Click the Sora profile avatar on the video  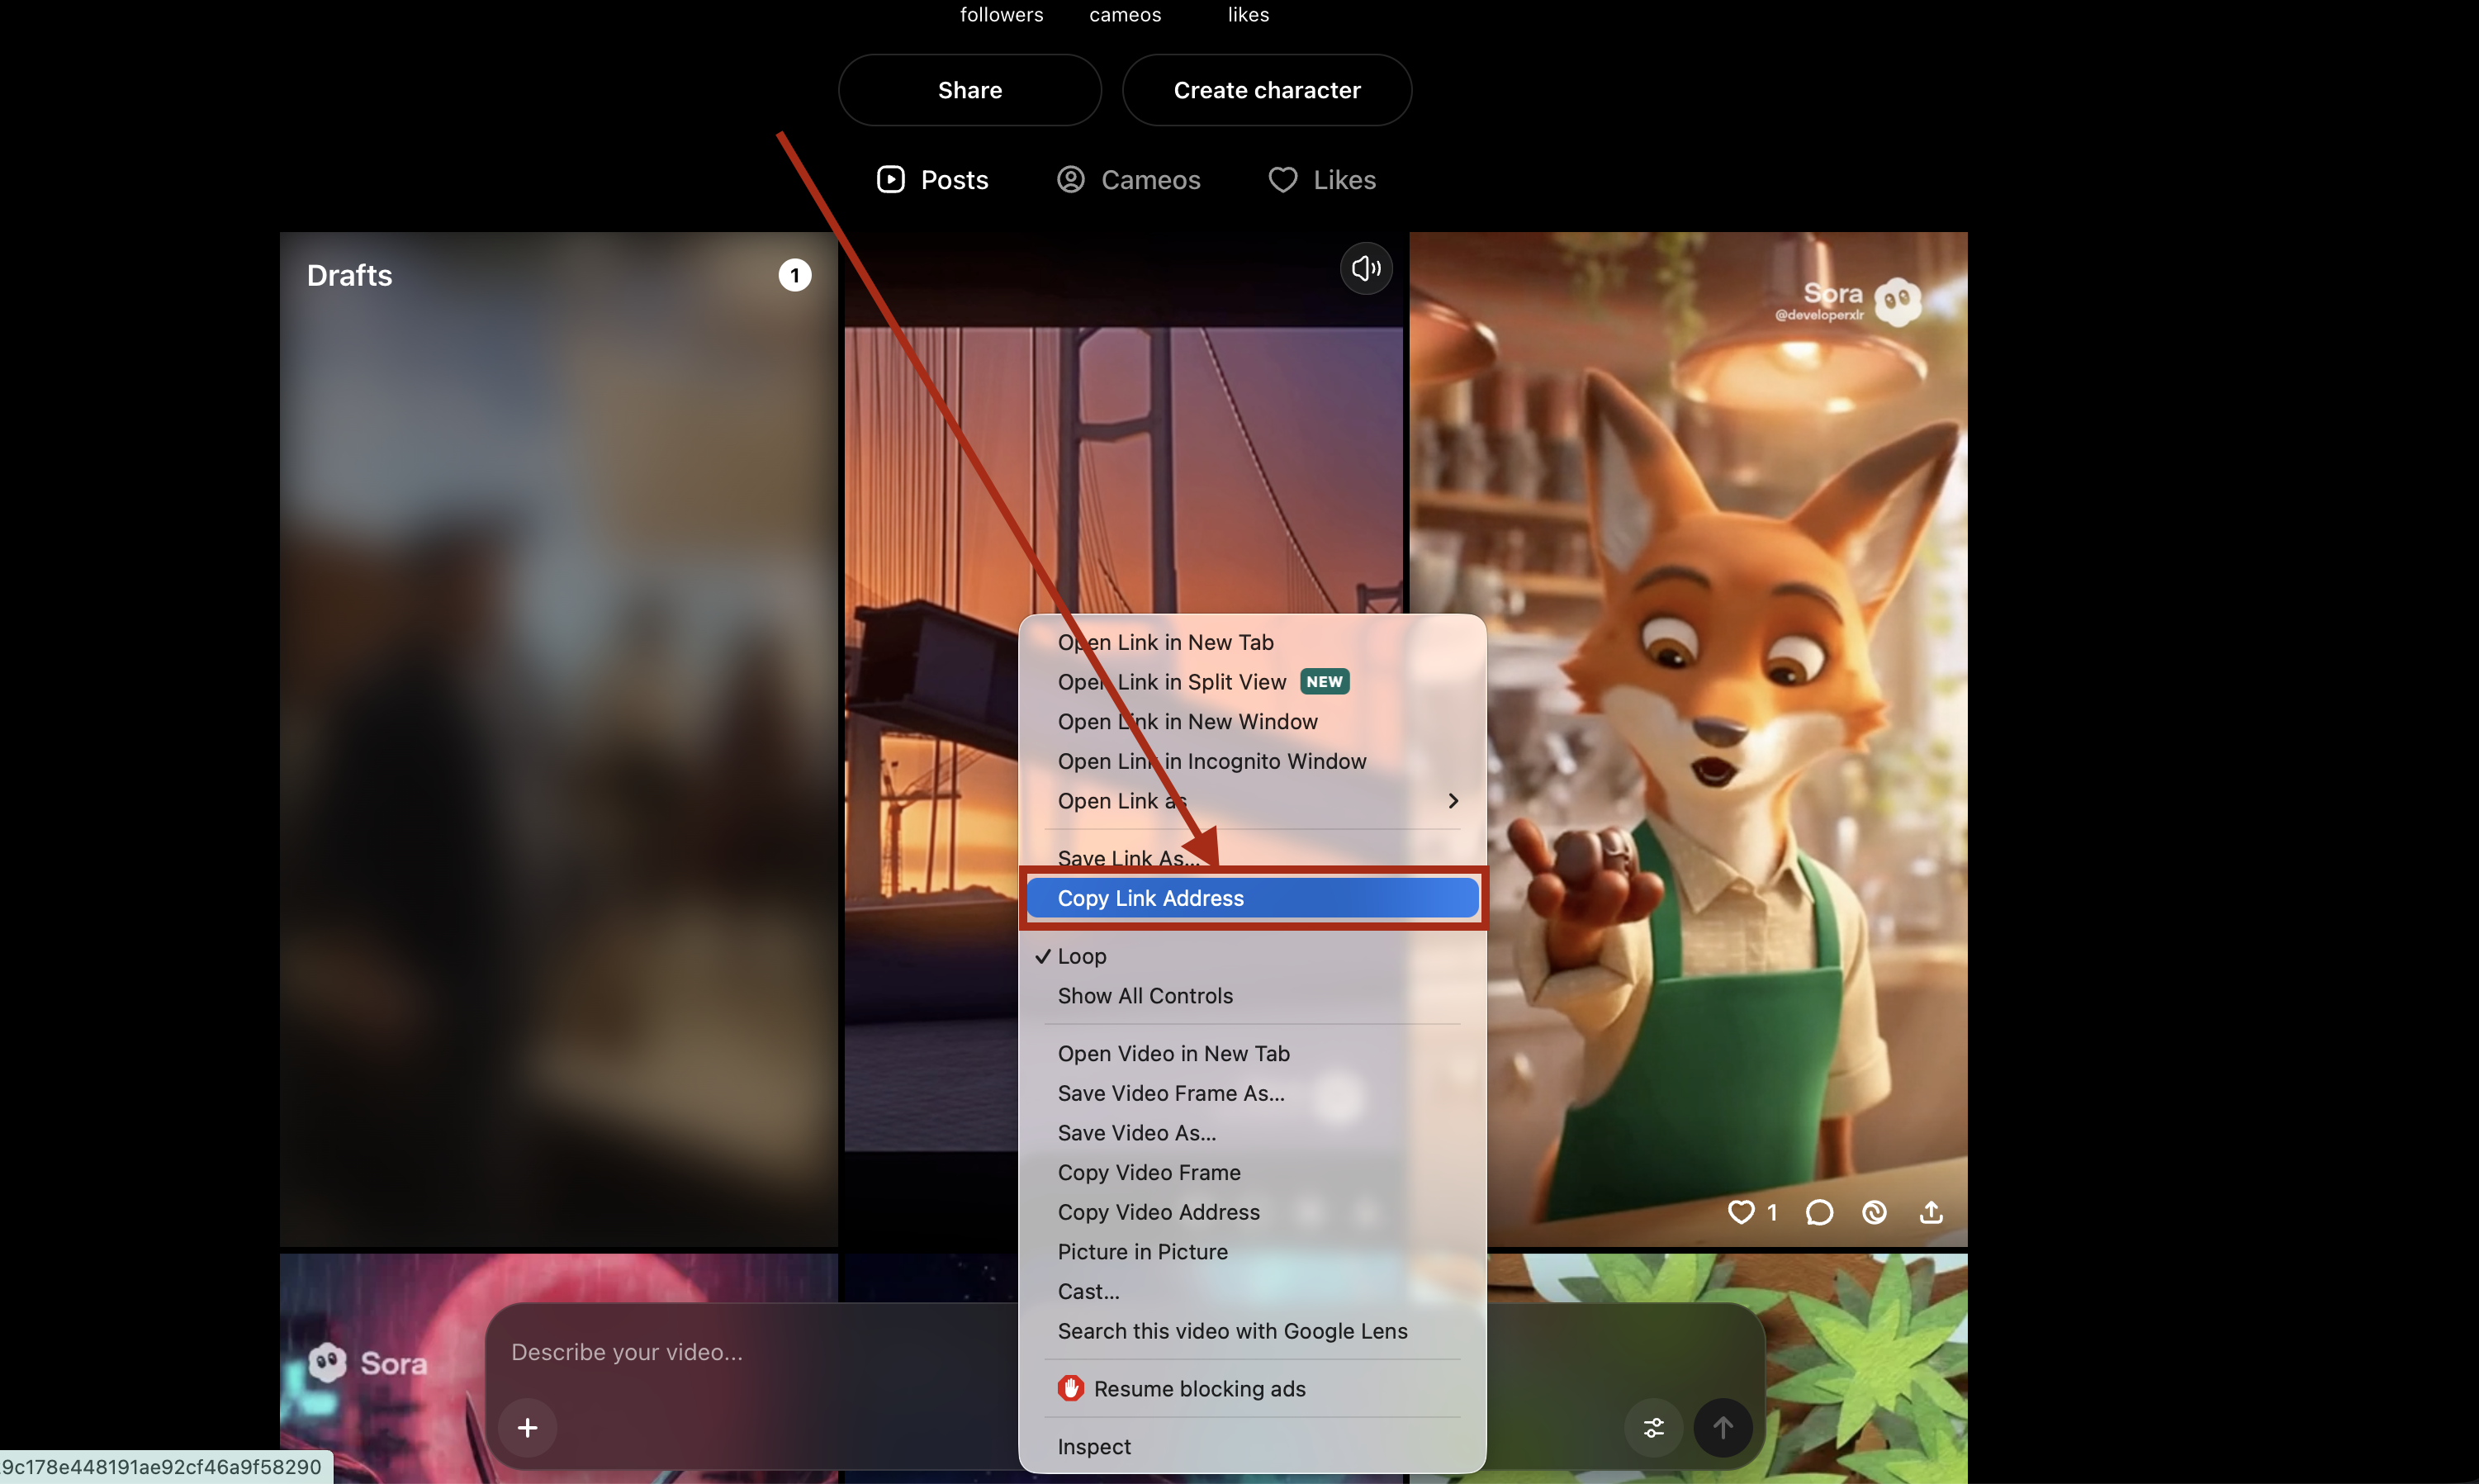(1896, 301)
